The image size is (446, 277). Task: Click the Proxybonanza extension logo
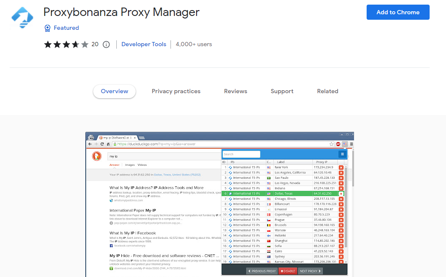[22, 18]
